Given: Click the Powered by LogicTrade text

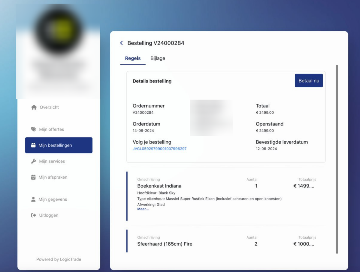Looking at the screenshot, I should point(59,259).
